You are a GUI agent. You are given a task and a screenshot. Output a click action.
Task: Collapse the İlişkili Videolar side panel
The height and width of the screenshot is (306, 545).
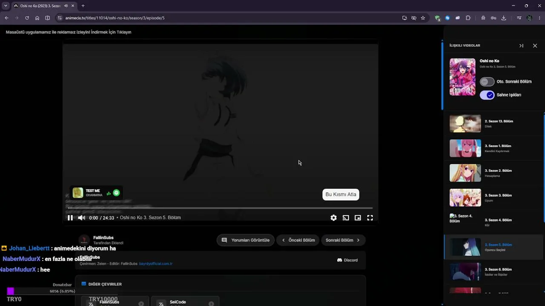coord(521,45)
